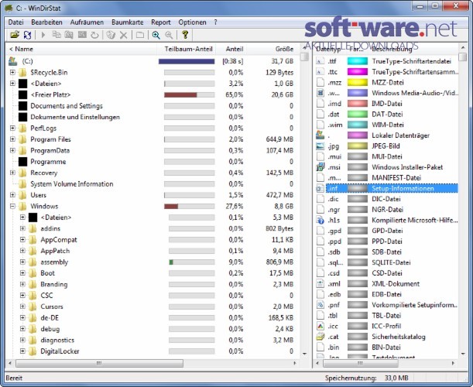Sort by Teilbaum-Anteil column header
473x387 pixels.
188,49
